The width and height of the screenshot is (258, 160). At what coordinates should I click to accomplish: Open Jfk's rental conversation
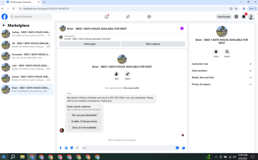[27, 45]
